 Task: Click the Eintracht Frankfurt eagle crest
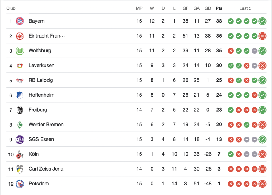tap(20, 36)
